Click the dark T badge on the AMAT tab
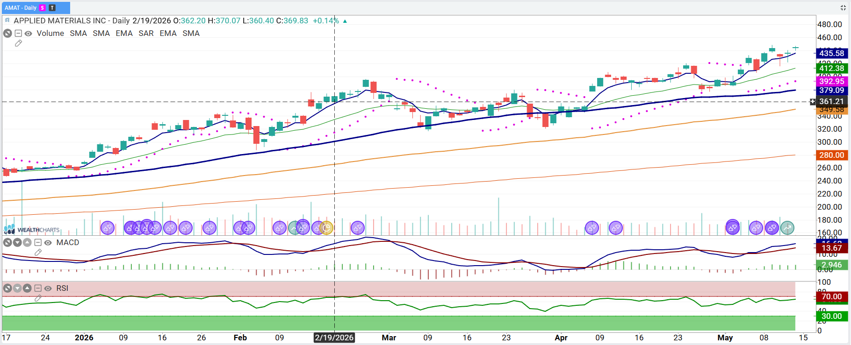 [x=52, y=7]
